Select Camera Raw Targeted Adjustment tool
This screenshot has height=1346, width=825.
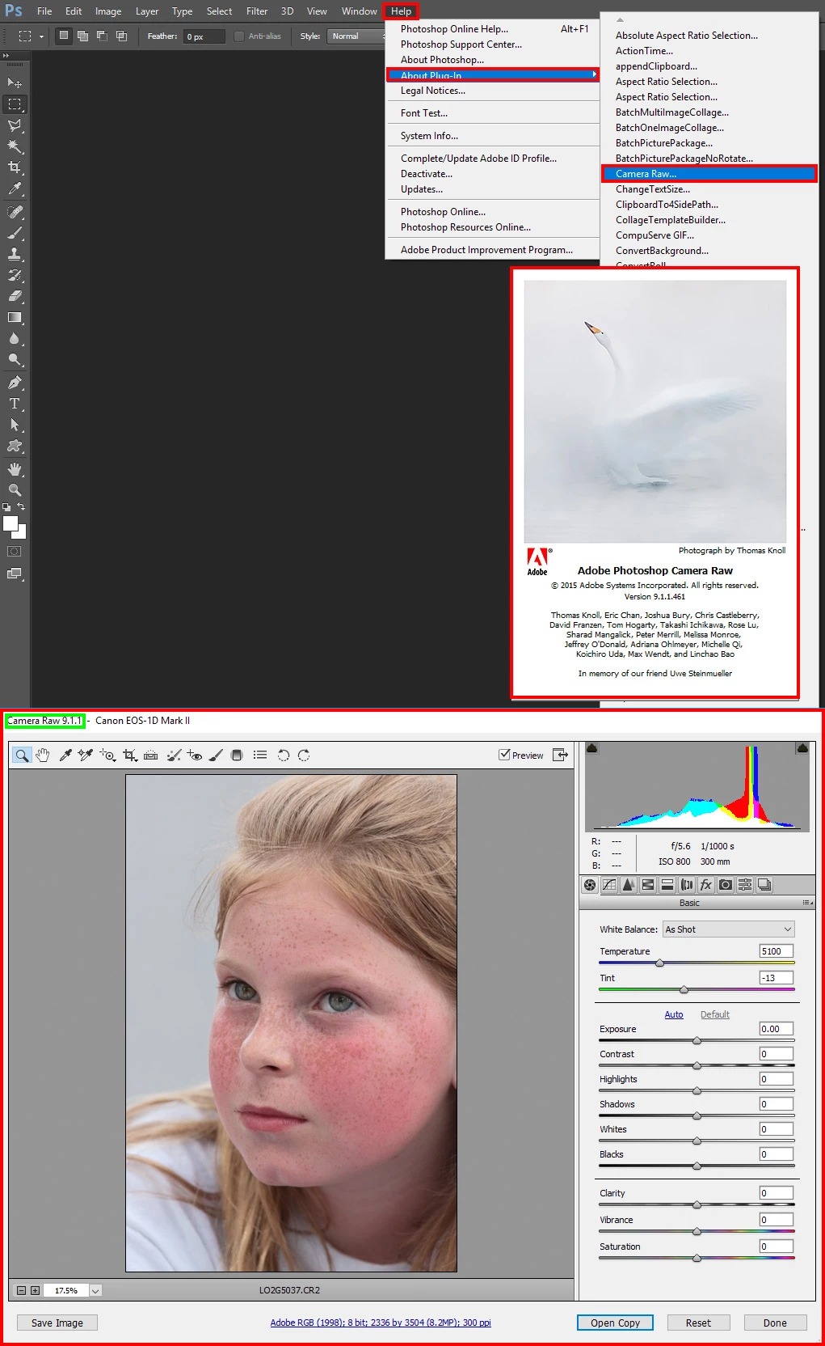click(x=107, y=755)
